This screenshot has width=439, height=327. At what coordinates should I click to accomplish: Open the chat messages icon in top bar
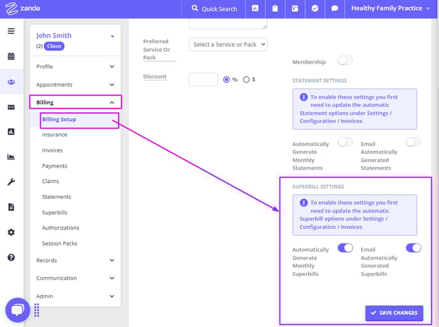point(334,8)
